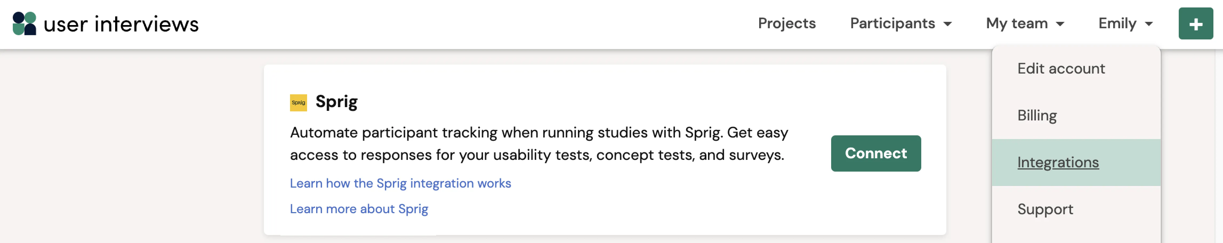The width and height of the screenshot is (1223, 243).
Task: Click the My team caret arrow
Action: [x=1060, y=24]
